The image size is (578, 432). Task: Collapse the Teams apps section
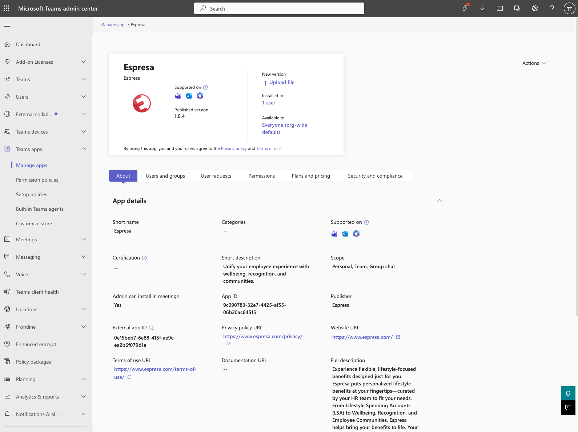pyautogui.click(x=84, y=149)
